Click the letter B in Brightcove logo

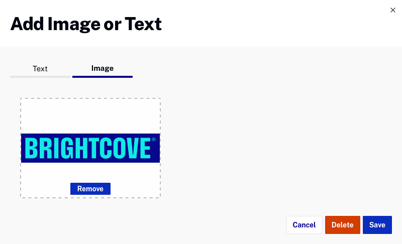point(31,148)
